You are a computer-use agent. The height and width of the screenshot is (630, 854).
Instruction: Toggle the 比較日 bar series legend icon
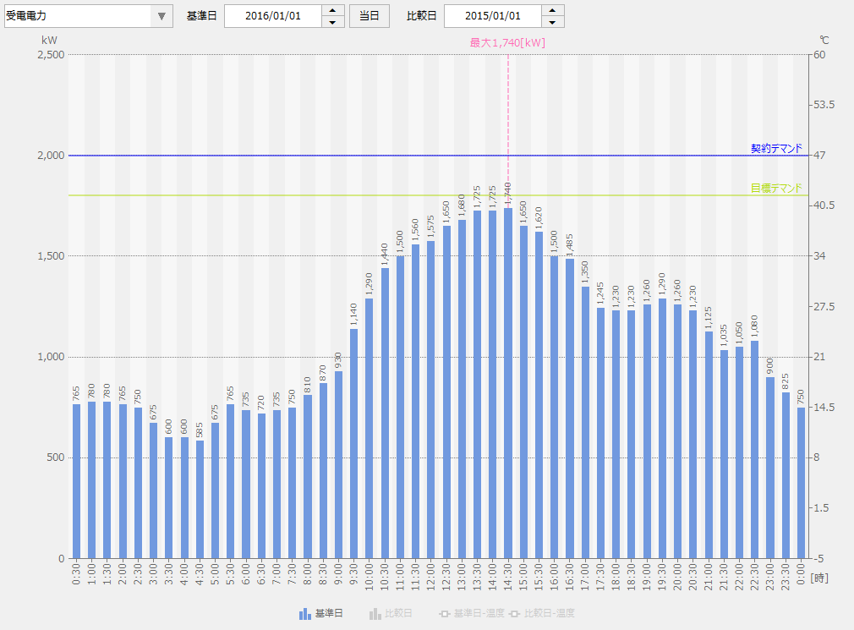(375, 613)
